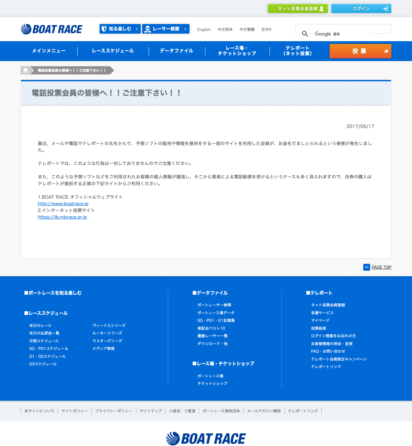Click the home icon in the breadcrumb
This screenshot has height=446, width=412.
pyautogui.click(x=25, y=70)
